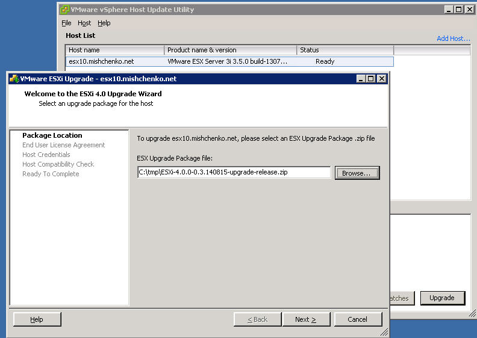
Task: Click the Host Update Utility resize grip
Action: [472, 313]
